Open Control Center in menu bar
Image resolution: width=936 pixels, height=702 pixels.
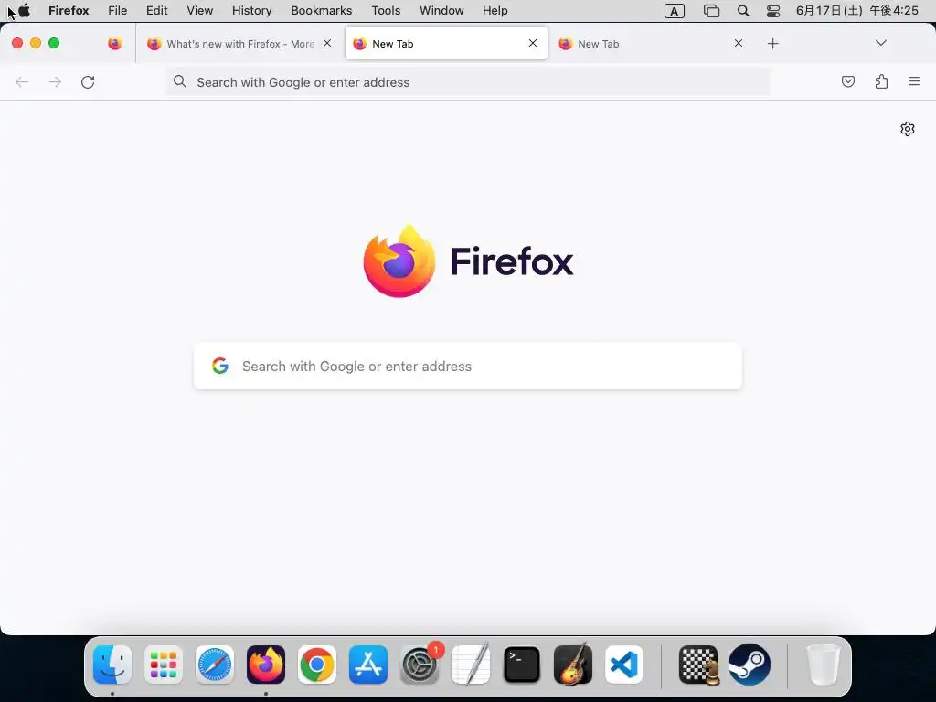coord(773,11)
